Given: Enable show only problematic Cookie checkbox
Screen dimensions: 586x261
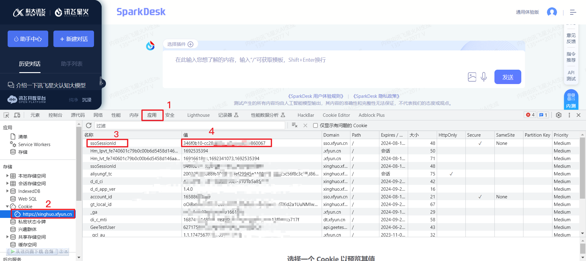Looking at the screenshot, I should coord(316,125).
